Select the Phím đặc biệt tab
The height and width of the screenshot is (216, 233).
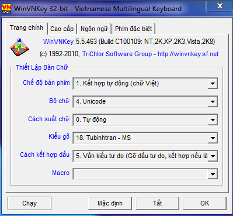pyautogui.click(x=133, y=29)
